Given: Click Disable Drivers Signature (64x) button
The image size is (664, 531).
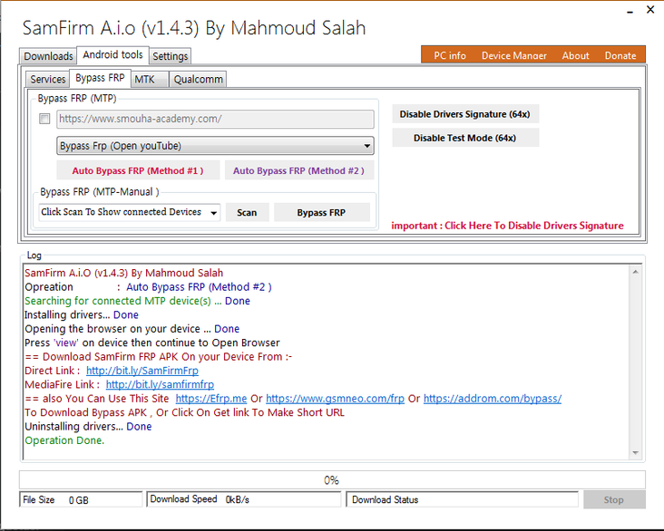Looking at the screenshot, I should click(465, 114).
